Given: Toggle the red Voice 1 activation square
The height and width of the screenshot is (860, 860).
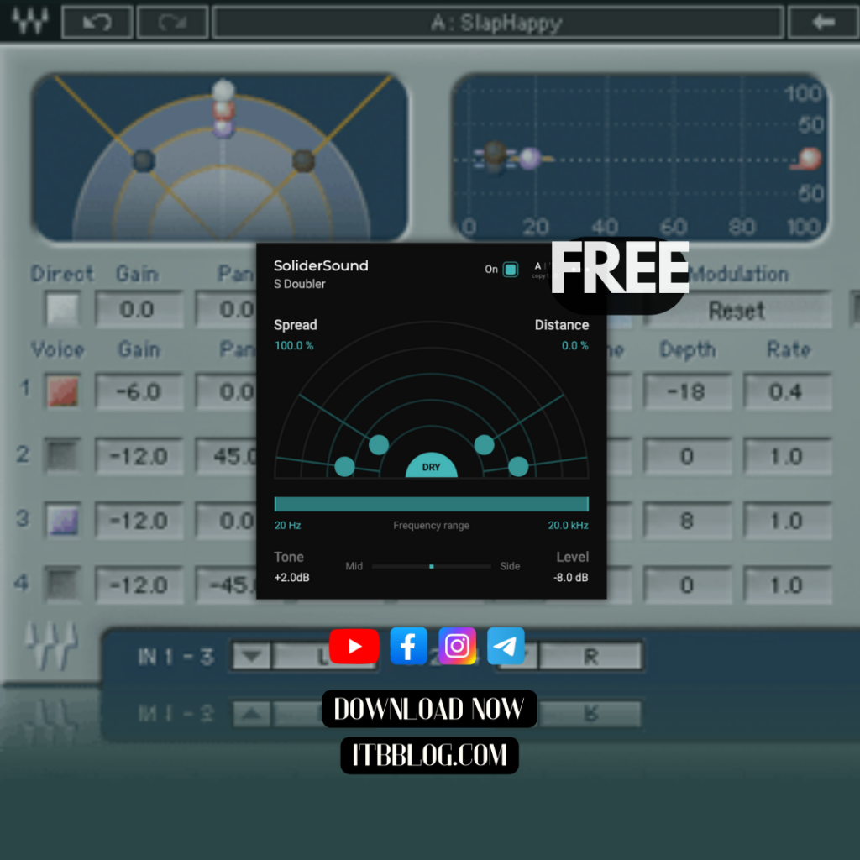Looking at the screenshot, I should [x=62, y=391].
